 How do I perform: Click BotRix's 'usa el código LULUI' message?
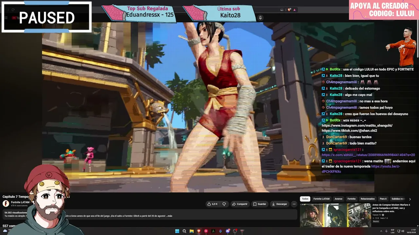(x=378, y=70)
